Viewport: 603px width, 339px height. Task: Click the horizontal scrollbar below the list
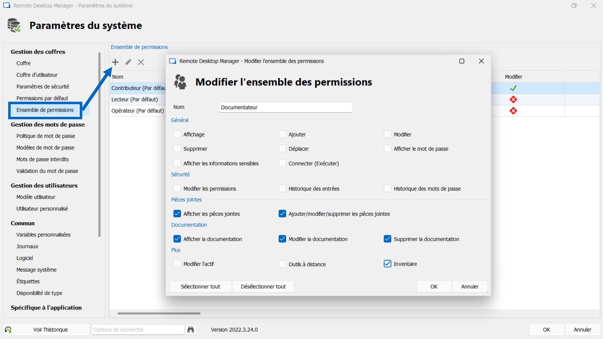pos(159,313)
